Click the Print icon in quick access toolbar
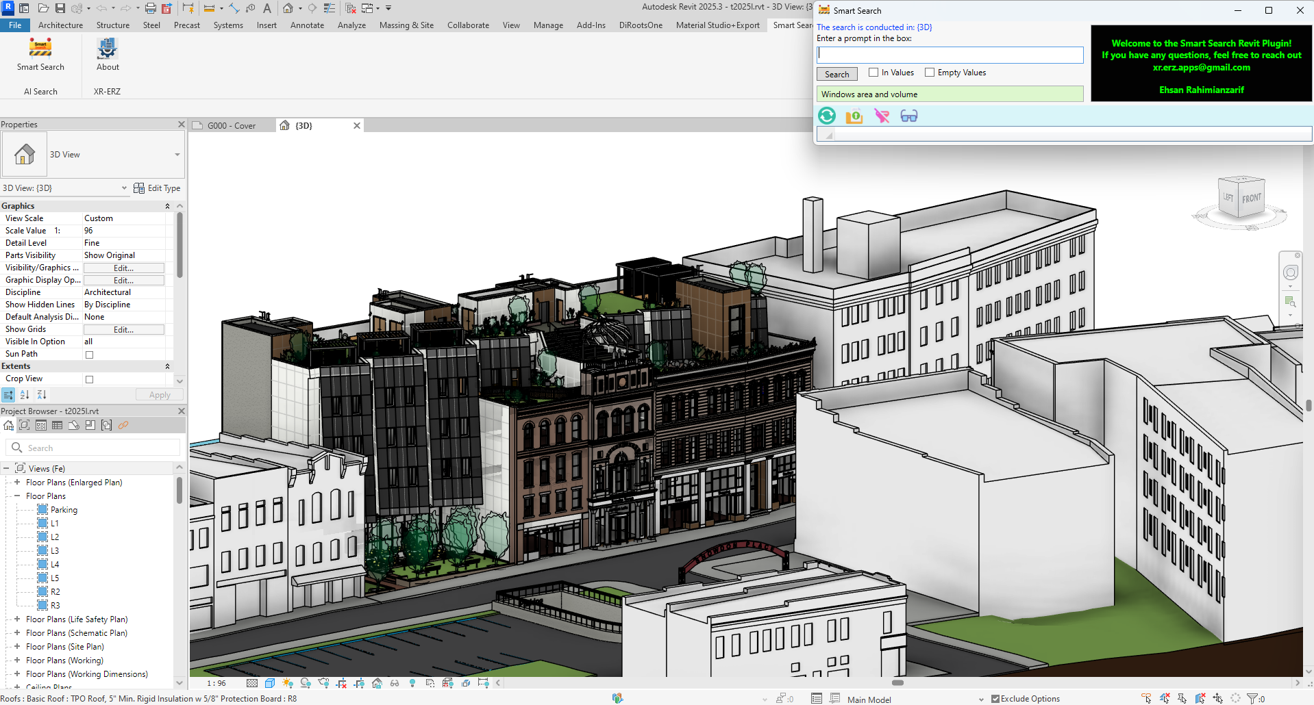This screenshot has height=705, width=1314. coord(150,8)
